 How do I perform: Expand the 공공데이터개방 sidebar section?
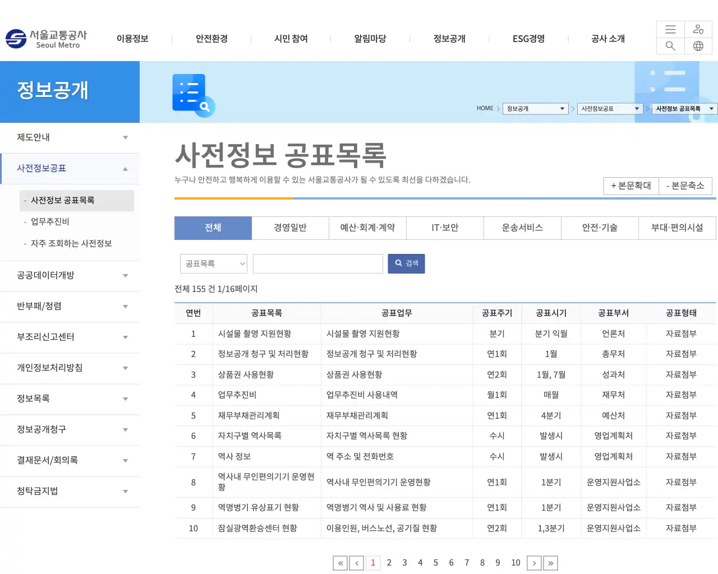pos(70,275)
